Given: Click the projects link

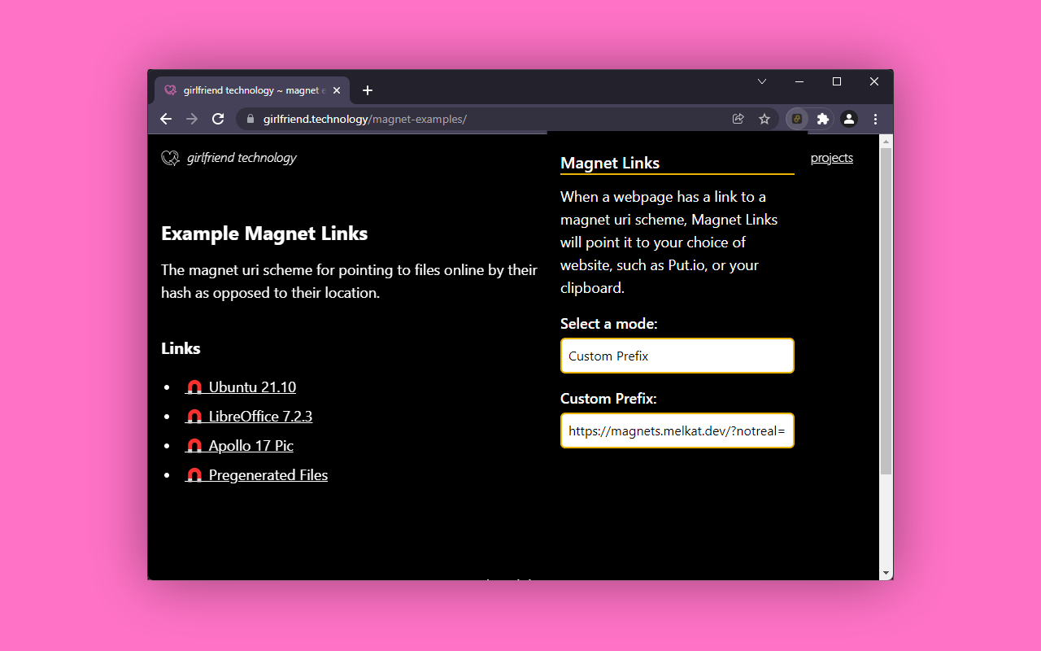Looking at the screenshot, I should coord(831,158).
